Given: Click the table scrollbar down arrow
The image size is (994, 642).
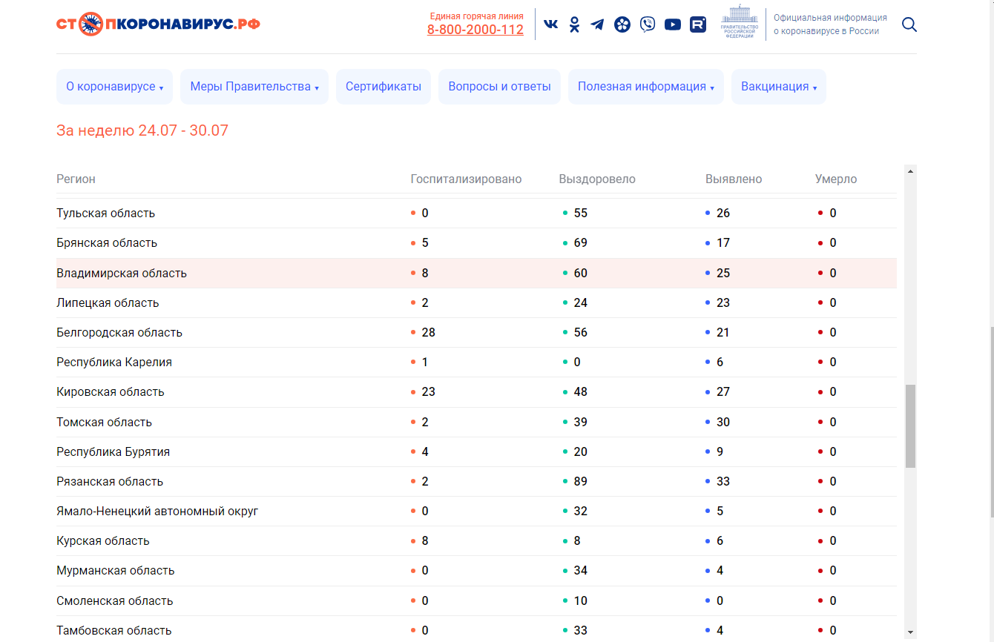Looking at the screenshot, I should 911,632.
